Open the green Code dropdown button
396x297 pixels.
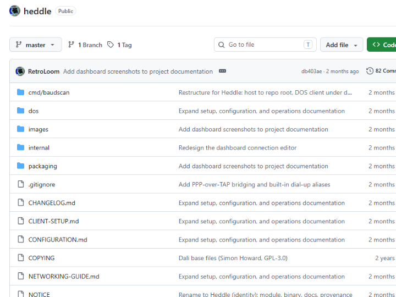coord(381,45)
